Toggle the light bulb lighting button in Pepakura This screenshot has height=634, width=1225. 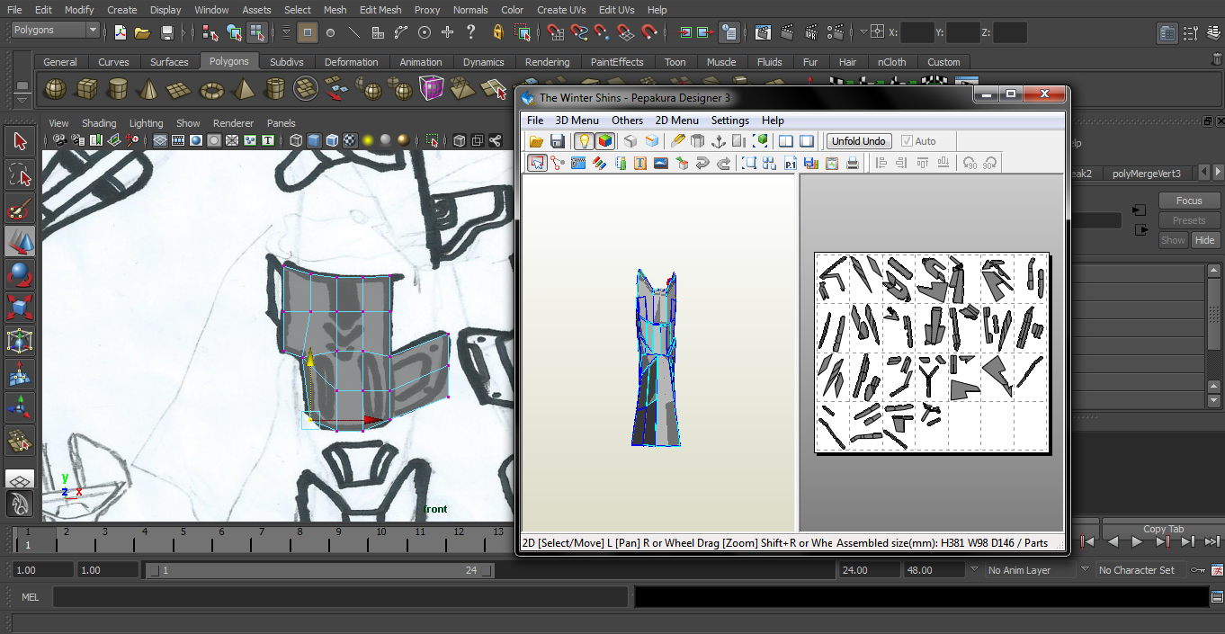[x=584, y=141]
